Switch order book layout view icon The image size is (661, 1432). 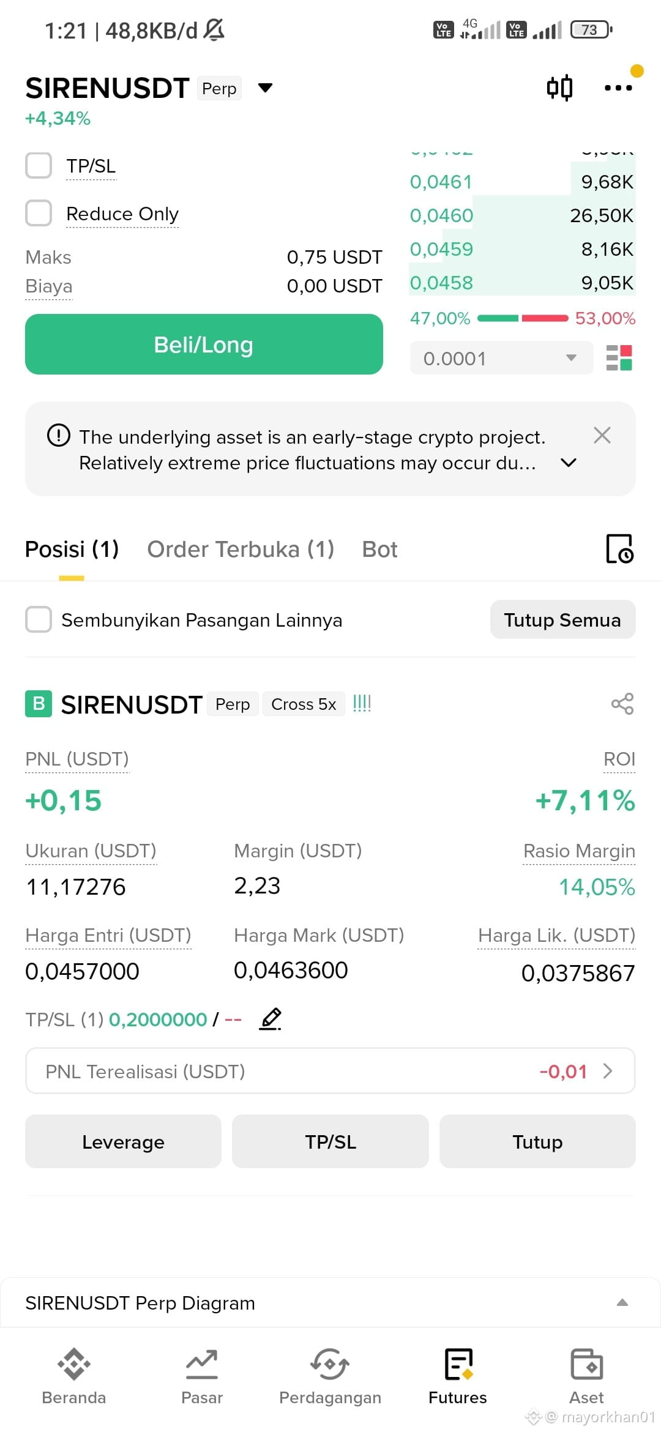[x=619, y=358]
